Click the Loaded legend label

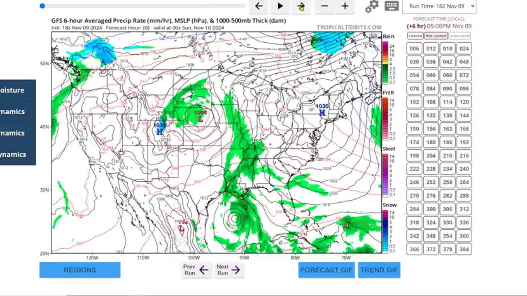tap(415, 36)
